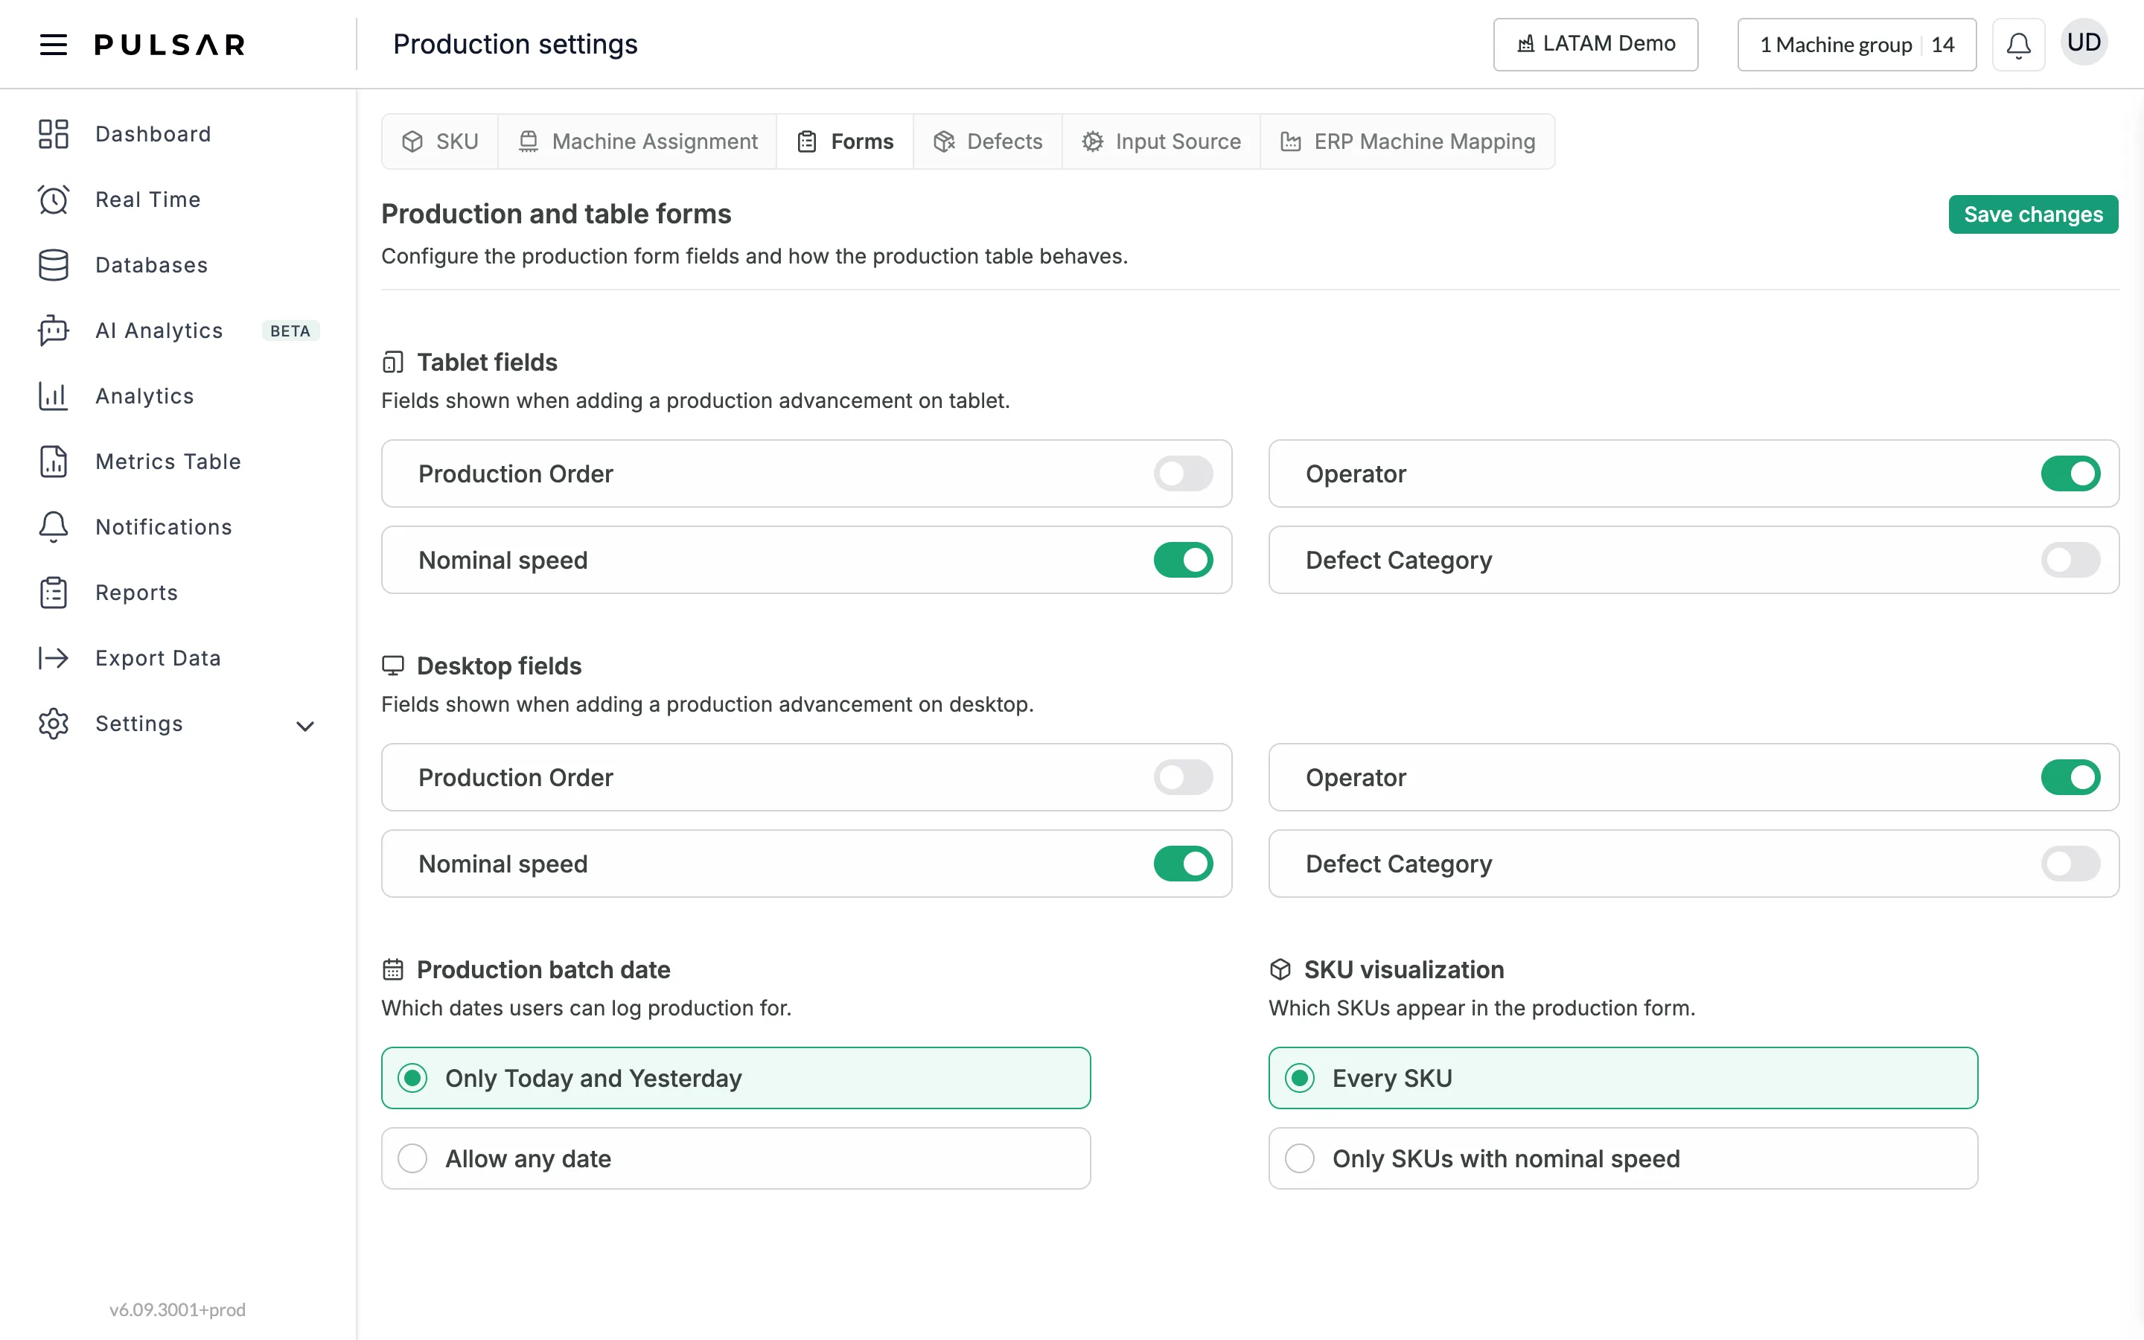2144x1340 pixels.
Task: Select Allow any date option
Action: (736, 1158)
